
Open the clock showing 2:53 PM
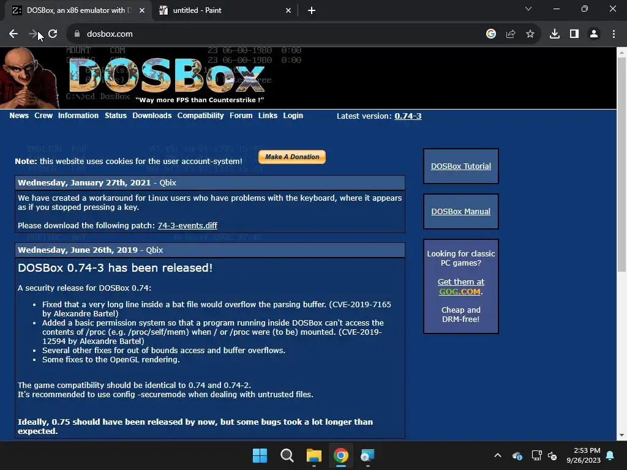584,455
